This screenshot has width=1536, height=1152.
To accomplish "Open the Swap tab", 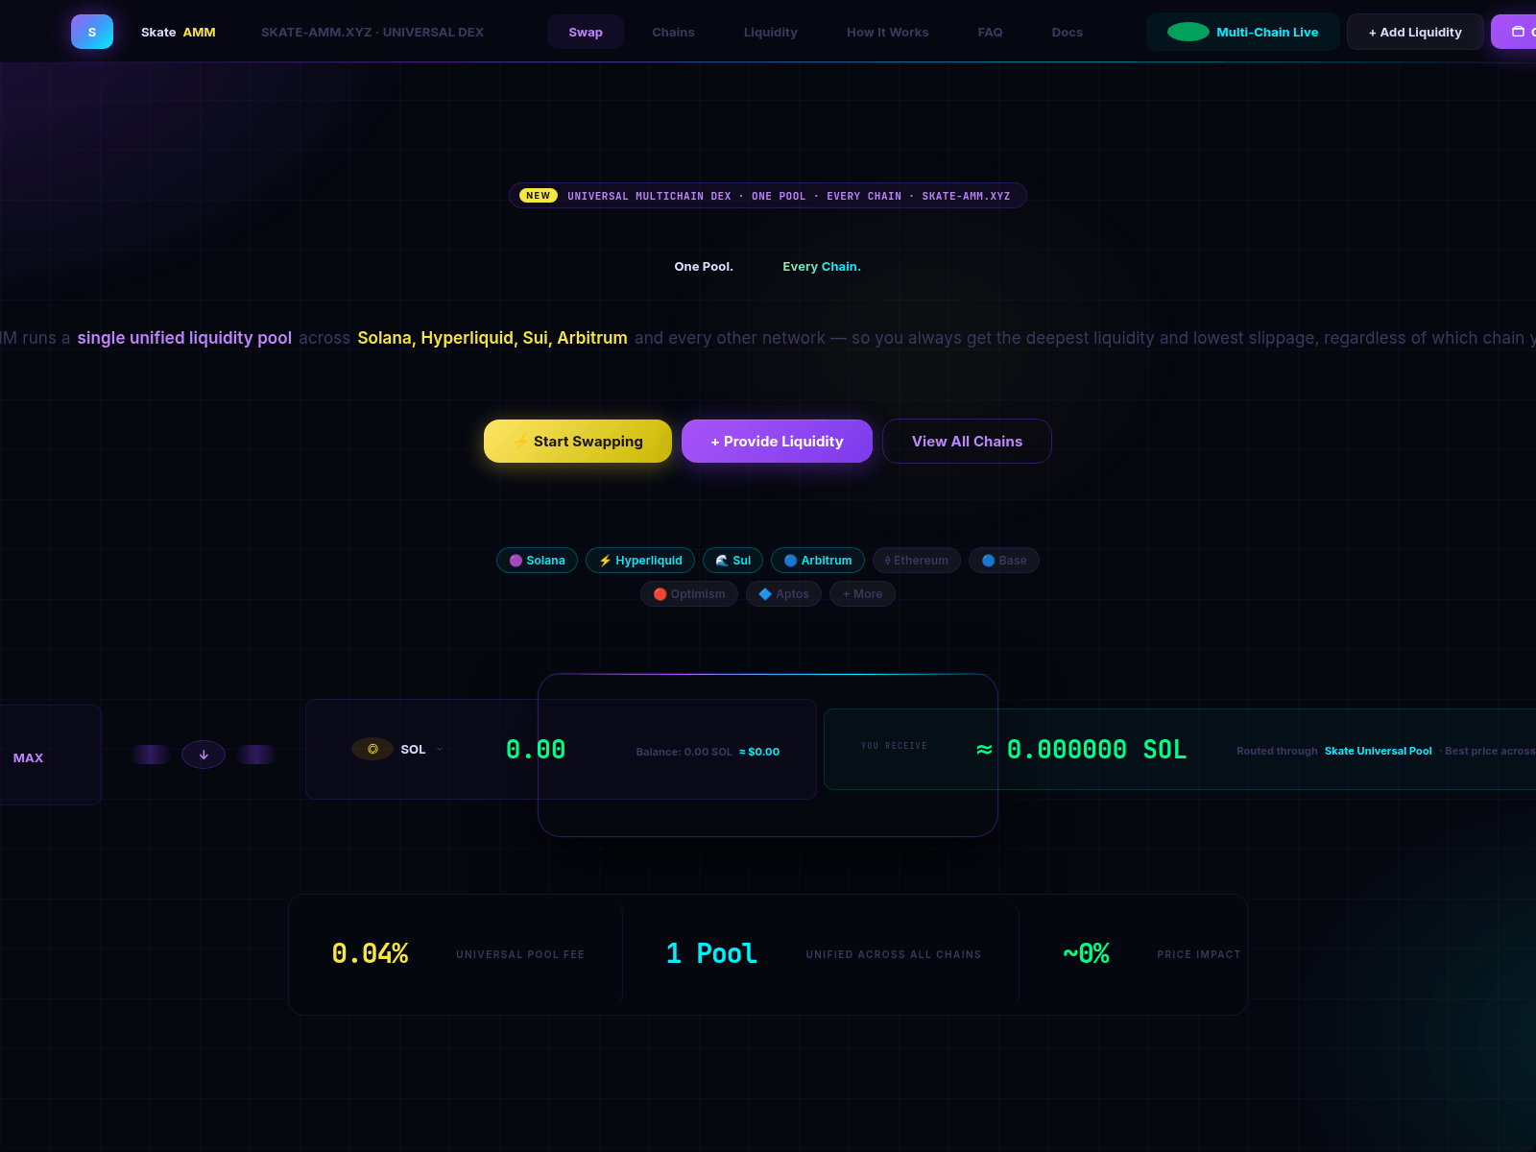I will pos(586,32).
